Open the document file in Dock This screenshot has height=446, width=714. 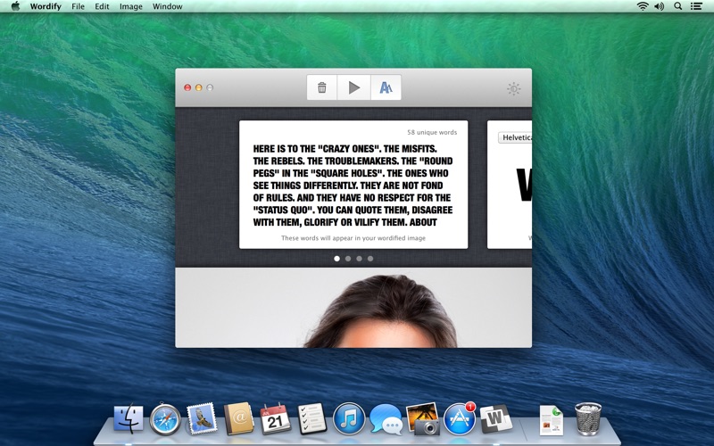click(x=552, y=420)
